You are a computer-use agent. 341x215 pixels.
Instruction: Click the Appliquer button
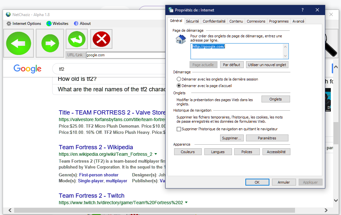(x=310, y=182)
